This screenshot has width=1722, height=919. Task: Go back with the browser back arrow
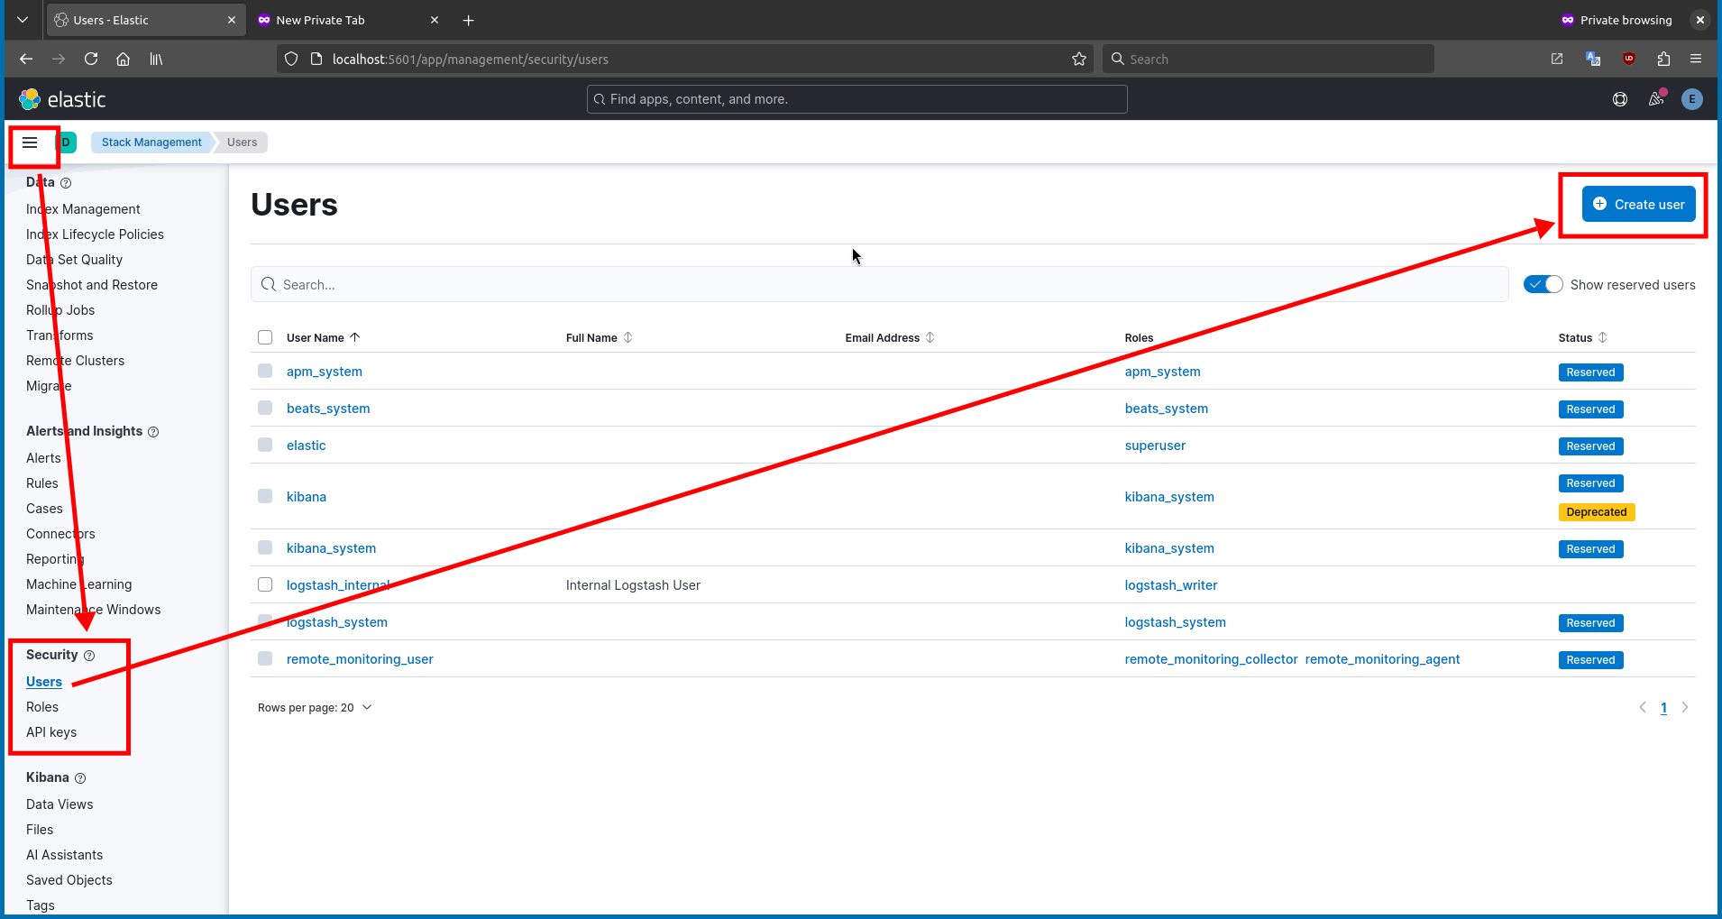point(26,59)
